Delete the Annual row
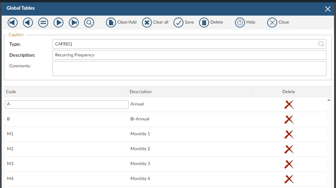This screenshot has width=336, height=188. click(289, 104)
